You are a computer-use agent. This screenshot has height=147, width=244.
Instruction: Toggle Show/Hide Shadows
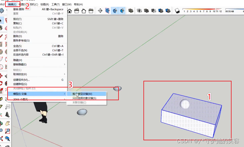pyautogui.click(x=177, y=11)
